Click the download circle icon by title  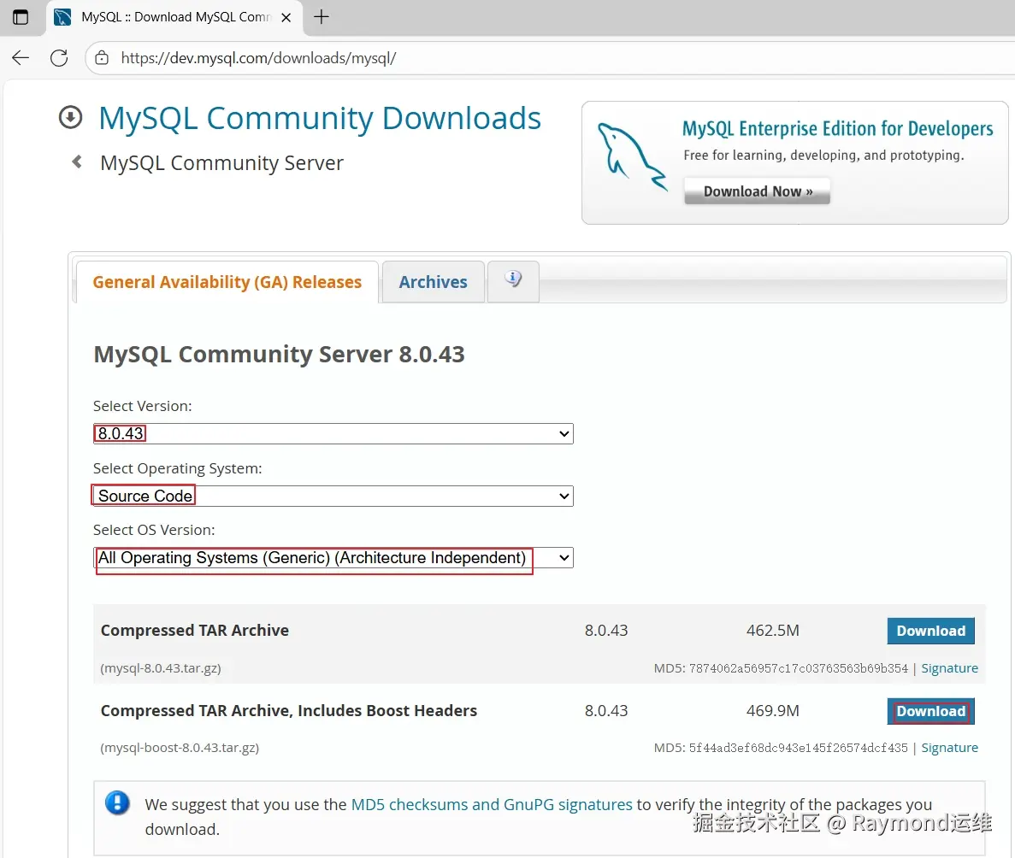point(71,118)
